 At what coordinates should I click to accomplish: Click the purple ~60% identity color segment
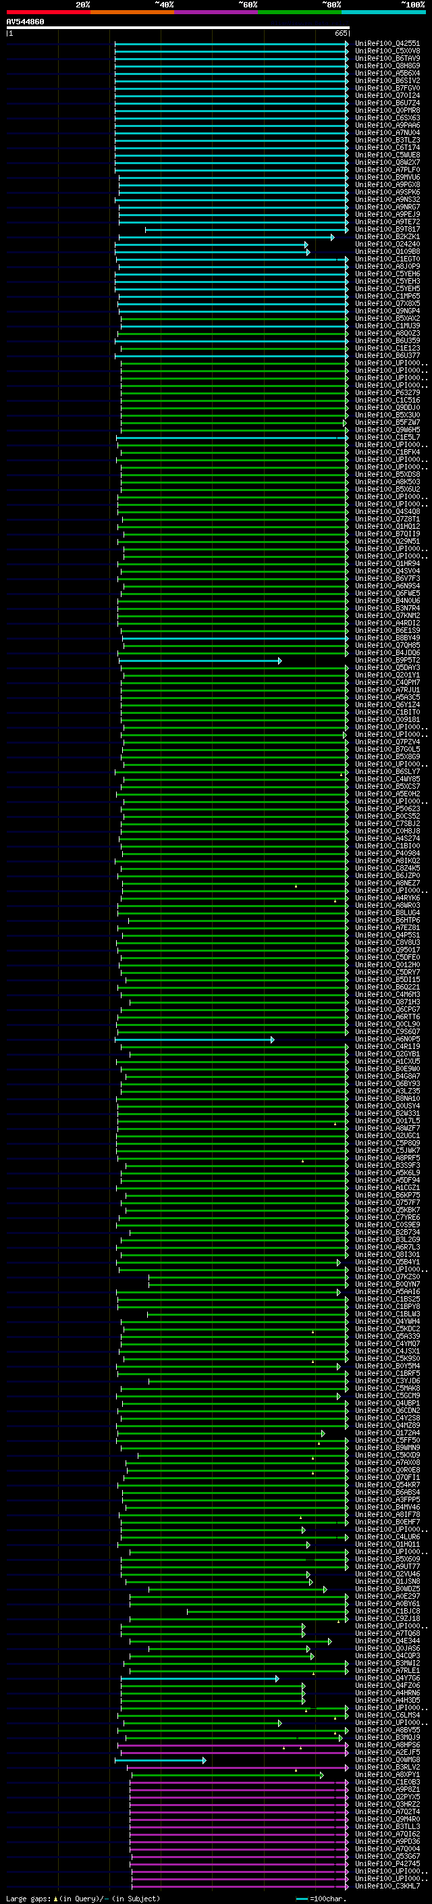(x=215, y=12)
